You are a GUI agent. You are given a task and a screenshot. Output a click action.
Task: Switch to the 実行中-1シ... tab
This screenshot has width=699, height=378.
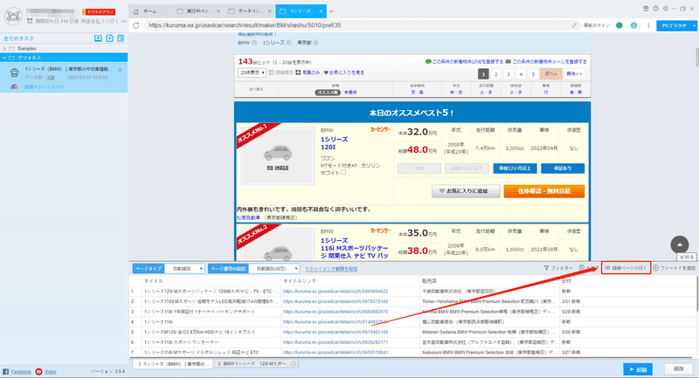point(199,11)
